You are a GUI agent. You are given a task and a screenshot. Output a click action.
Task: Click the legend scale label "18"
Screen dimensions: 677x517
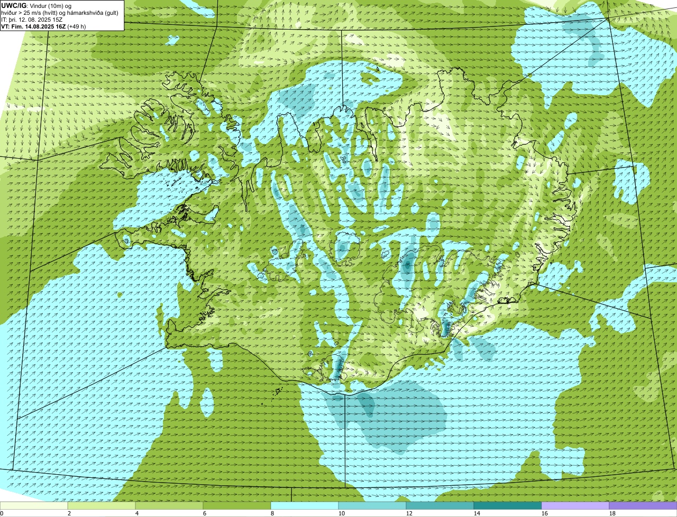click(x=612, y=513)
